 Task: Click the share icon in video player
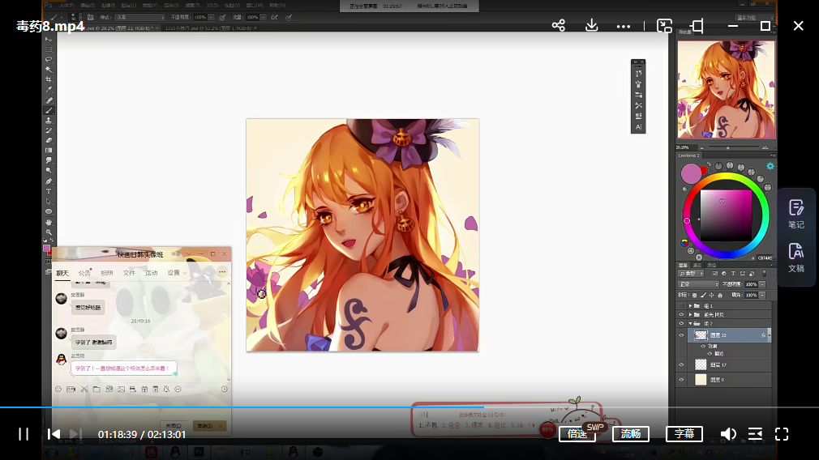pyautogui.click(x=559, y=26)
